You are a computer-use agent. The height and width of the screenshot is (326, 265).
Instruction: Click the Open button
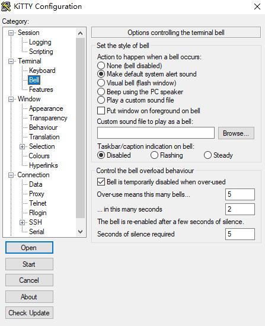[x=29, y=247]
